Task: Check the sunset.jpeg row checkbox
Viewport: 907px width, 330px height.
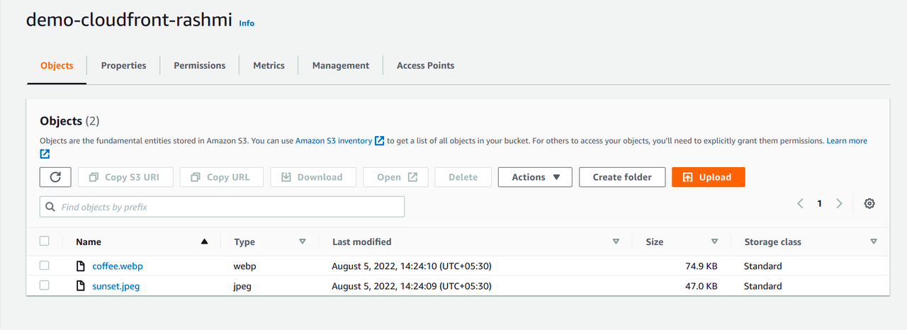Action: point(45,285)
